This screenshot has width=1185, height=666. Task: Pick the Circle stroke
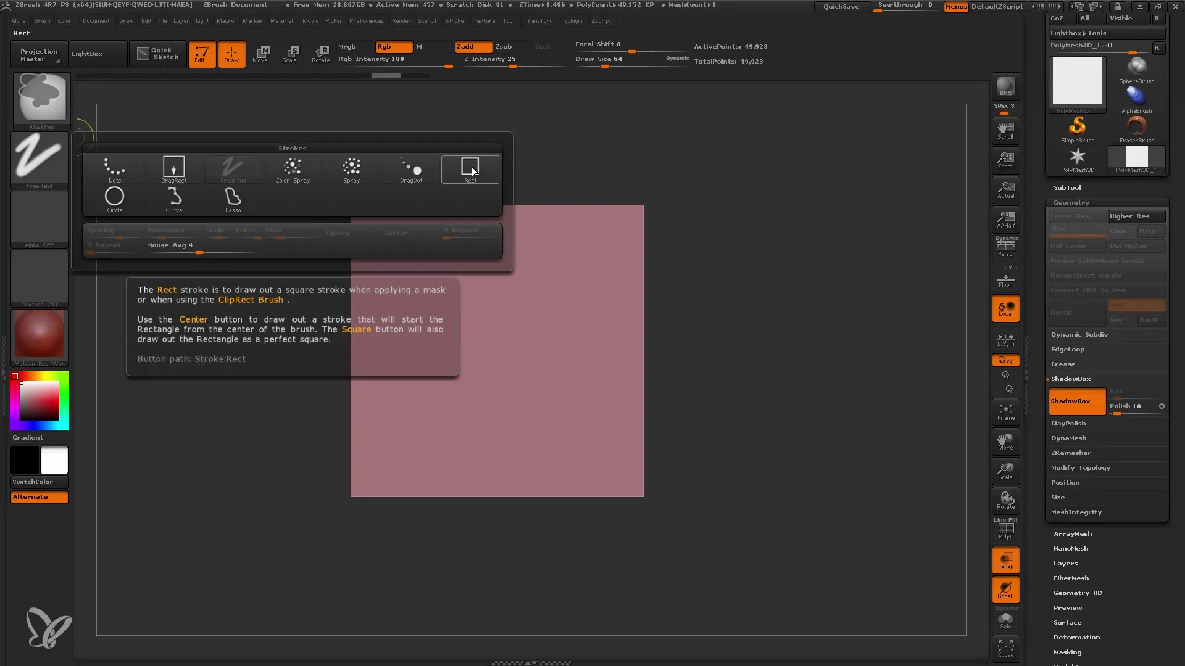tap(115, 199)
